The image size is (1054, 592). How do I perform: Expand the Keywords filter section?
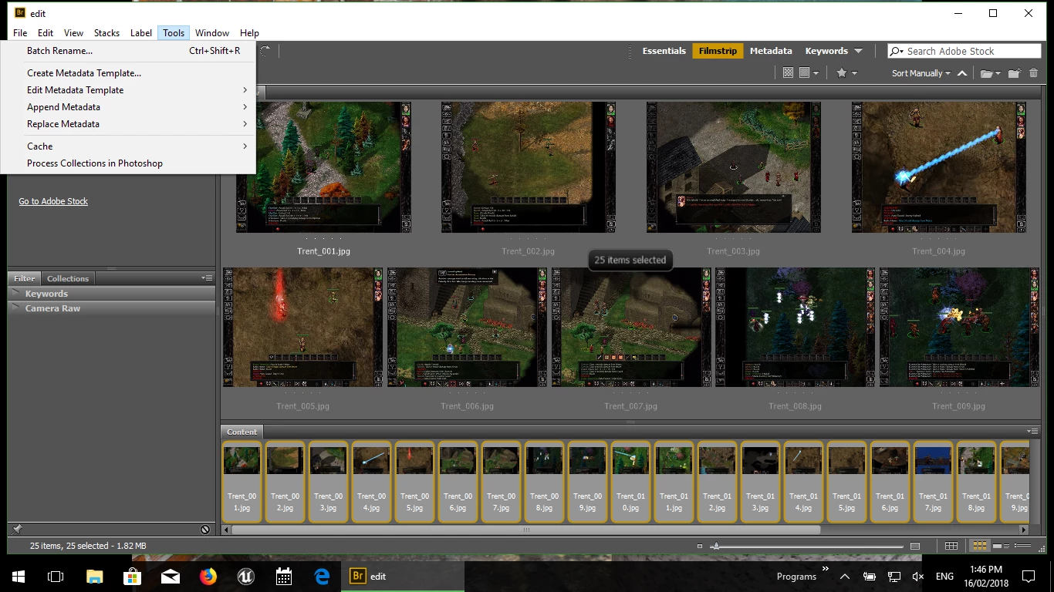click(111, 294)
